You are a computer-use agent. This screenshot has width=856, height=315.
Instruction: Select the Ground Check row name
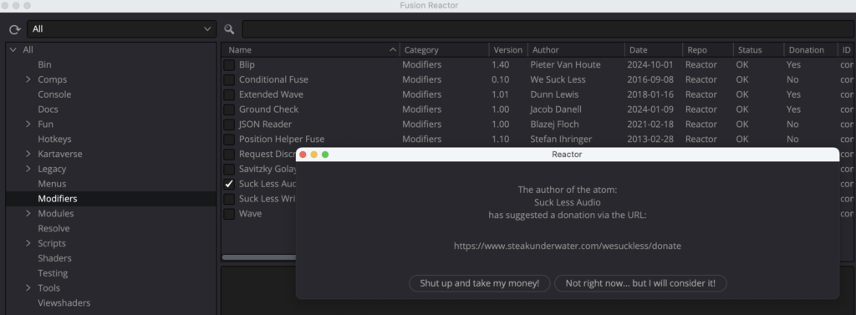[268, 109]
